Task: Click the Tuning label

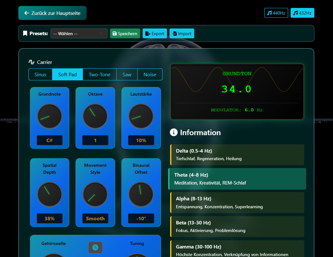Action: click(137, 243)
